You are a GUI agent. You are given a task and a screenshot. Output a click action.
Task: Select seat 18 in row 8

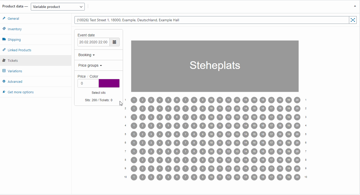280,160
